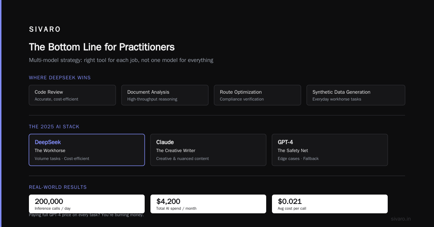Image resolution: width=434 pixels, height=227 pixels.
Task: Open the sivaro.in link
Action: (x=401, y=219)
